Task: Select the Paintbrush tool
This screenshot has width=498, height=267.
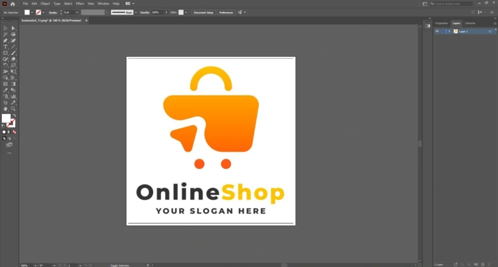Action: (13, 53)
